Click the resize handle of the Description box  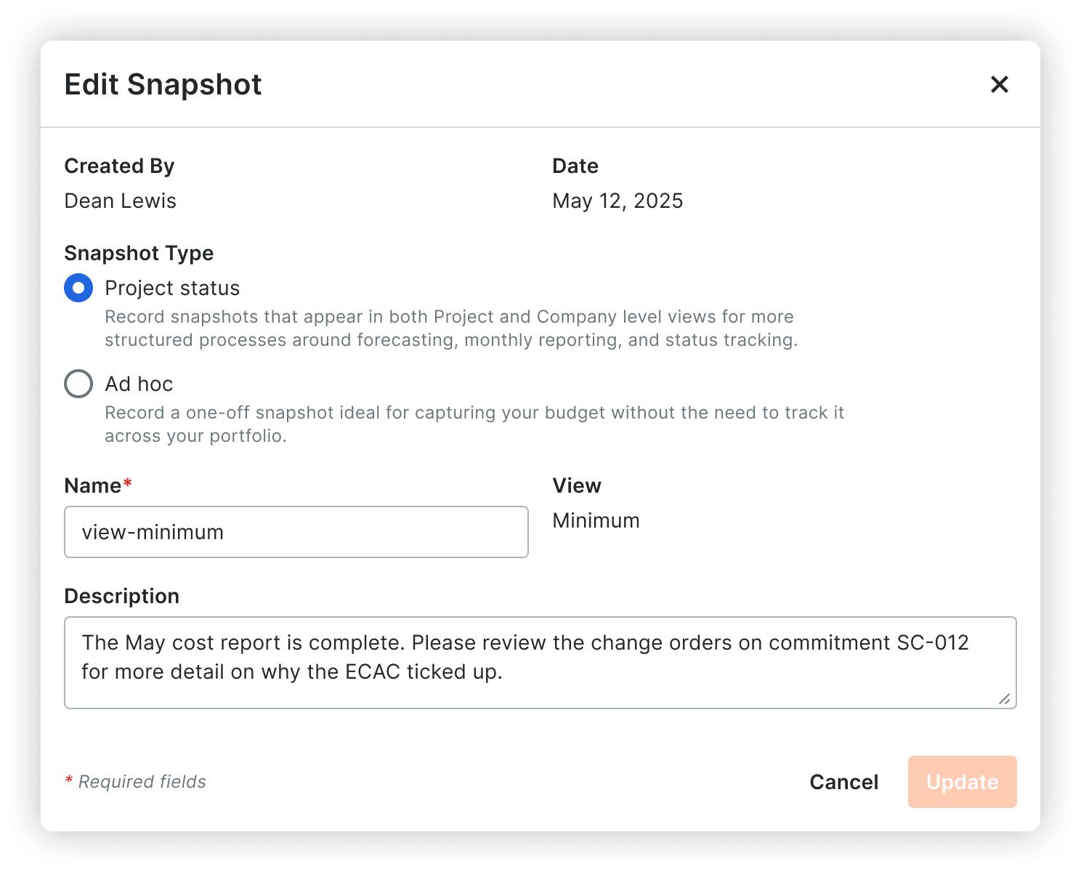click(x=1005, y=699)
